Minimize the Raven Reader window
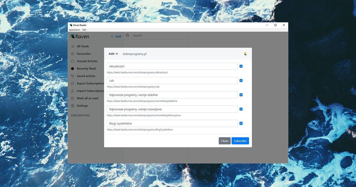 tap(267, 25)
